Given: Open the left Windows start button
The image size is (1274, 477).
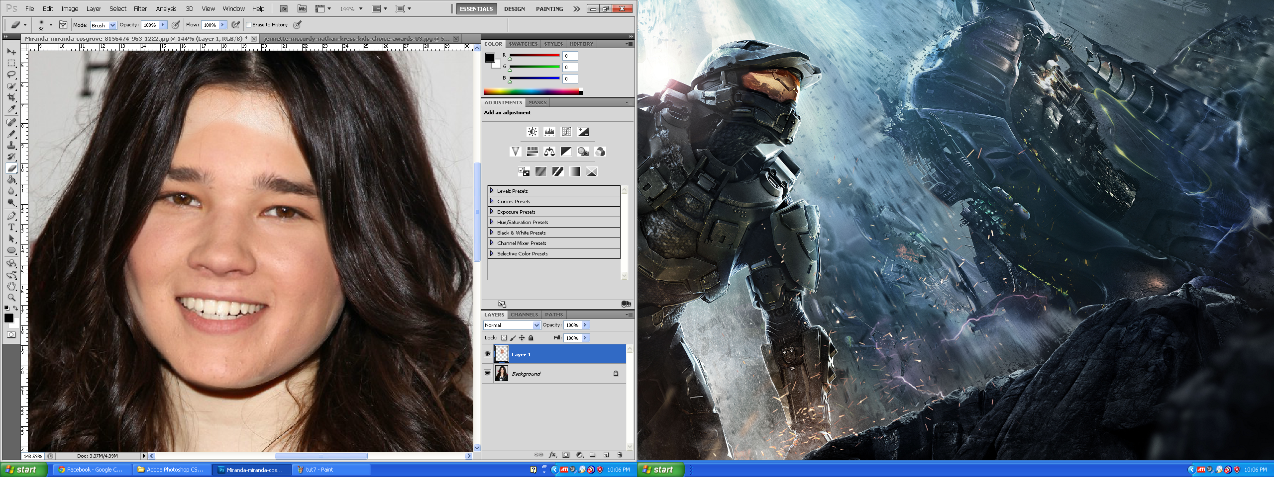Looking at the screenshot, I should point(23,470).
